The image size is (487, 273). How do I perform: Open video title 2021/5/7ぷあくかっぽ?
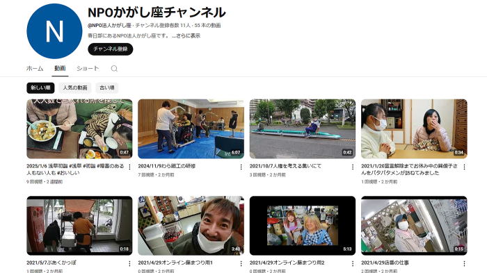click(51, 263)
